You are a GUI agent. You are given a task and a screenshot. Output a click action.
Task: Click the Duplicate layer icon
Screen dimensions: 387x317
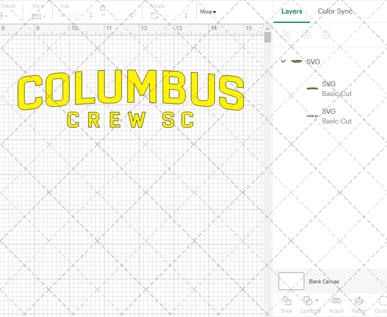[x=307, y=34]
